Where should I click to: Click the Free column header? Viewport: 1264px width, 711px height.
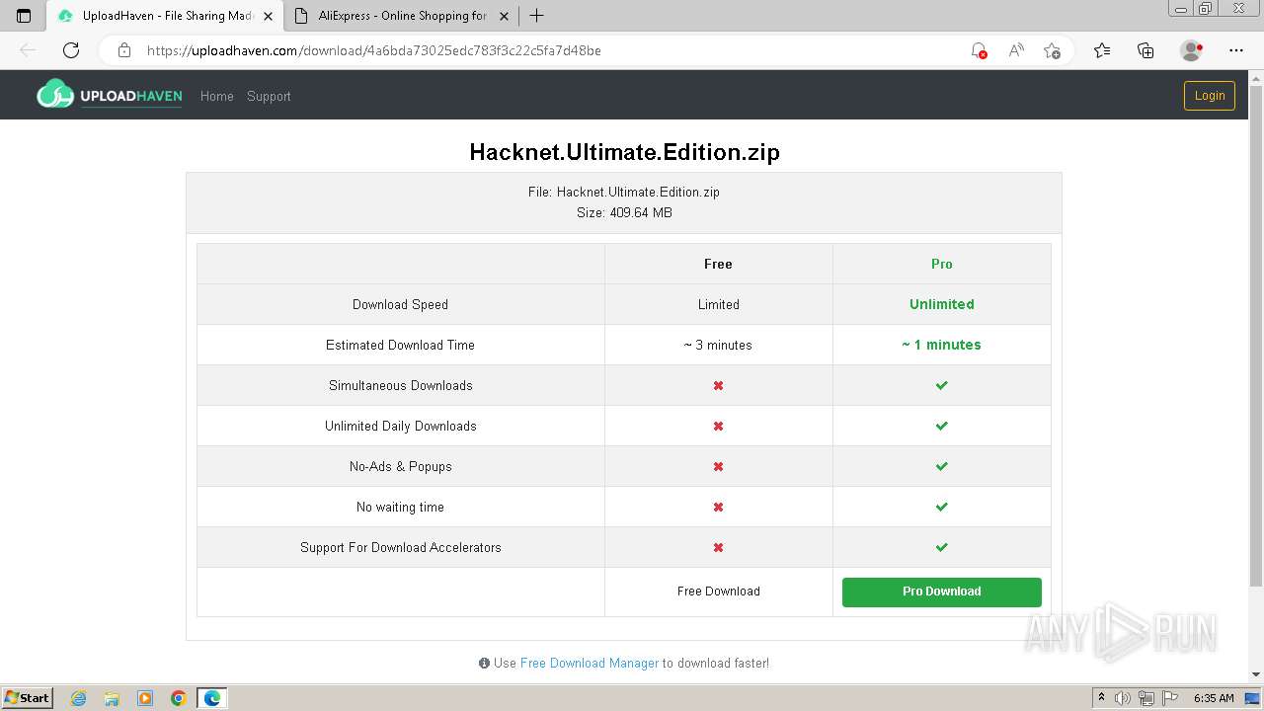718,264
